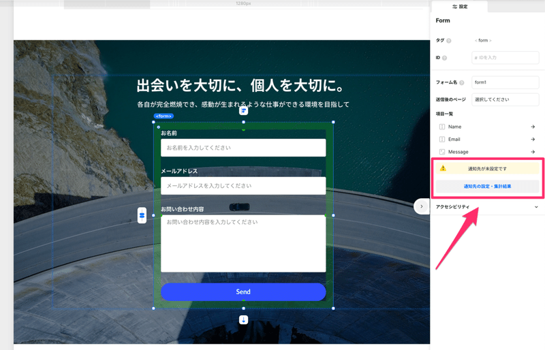This screenshot has height=350, width=545.
Task: Collapse the right settings panel with the arrow
Action: (421, 206)
